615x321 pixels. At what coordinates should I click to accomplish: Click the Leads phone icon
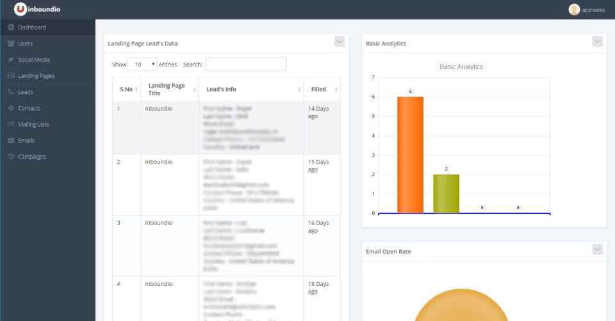11,91
